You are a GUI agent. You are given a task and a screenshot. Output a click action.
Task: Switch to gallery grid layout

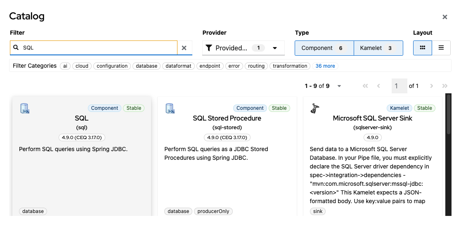point(422,48)
